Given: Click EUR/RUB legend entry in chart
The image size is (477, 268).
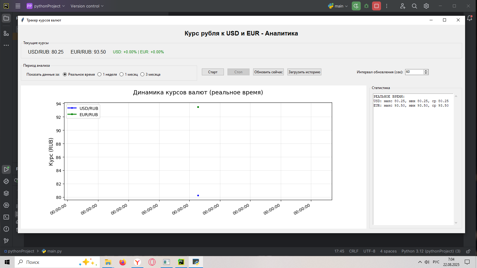Looking at the screenshot, I should pyautogui.click(x=83, y=115).
